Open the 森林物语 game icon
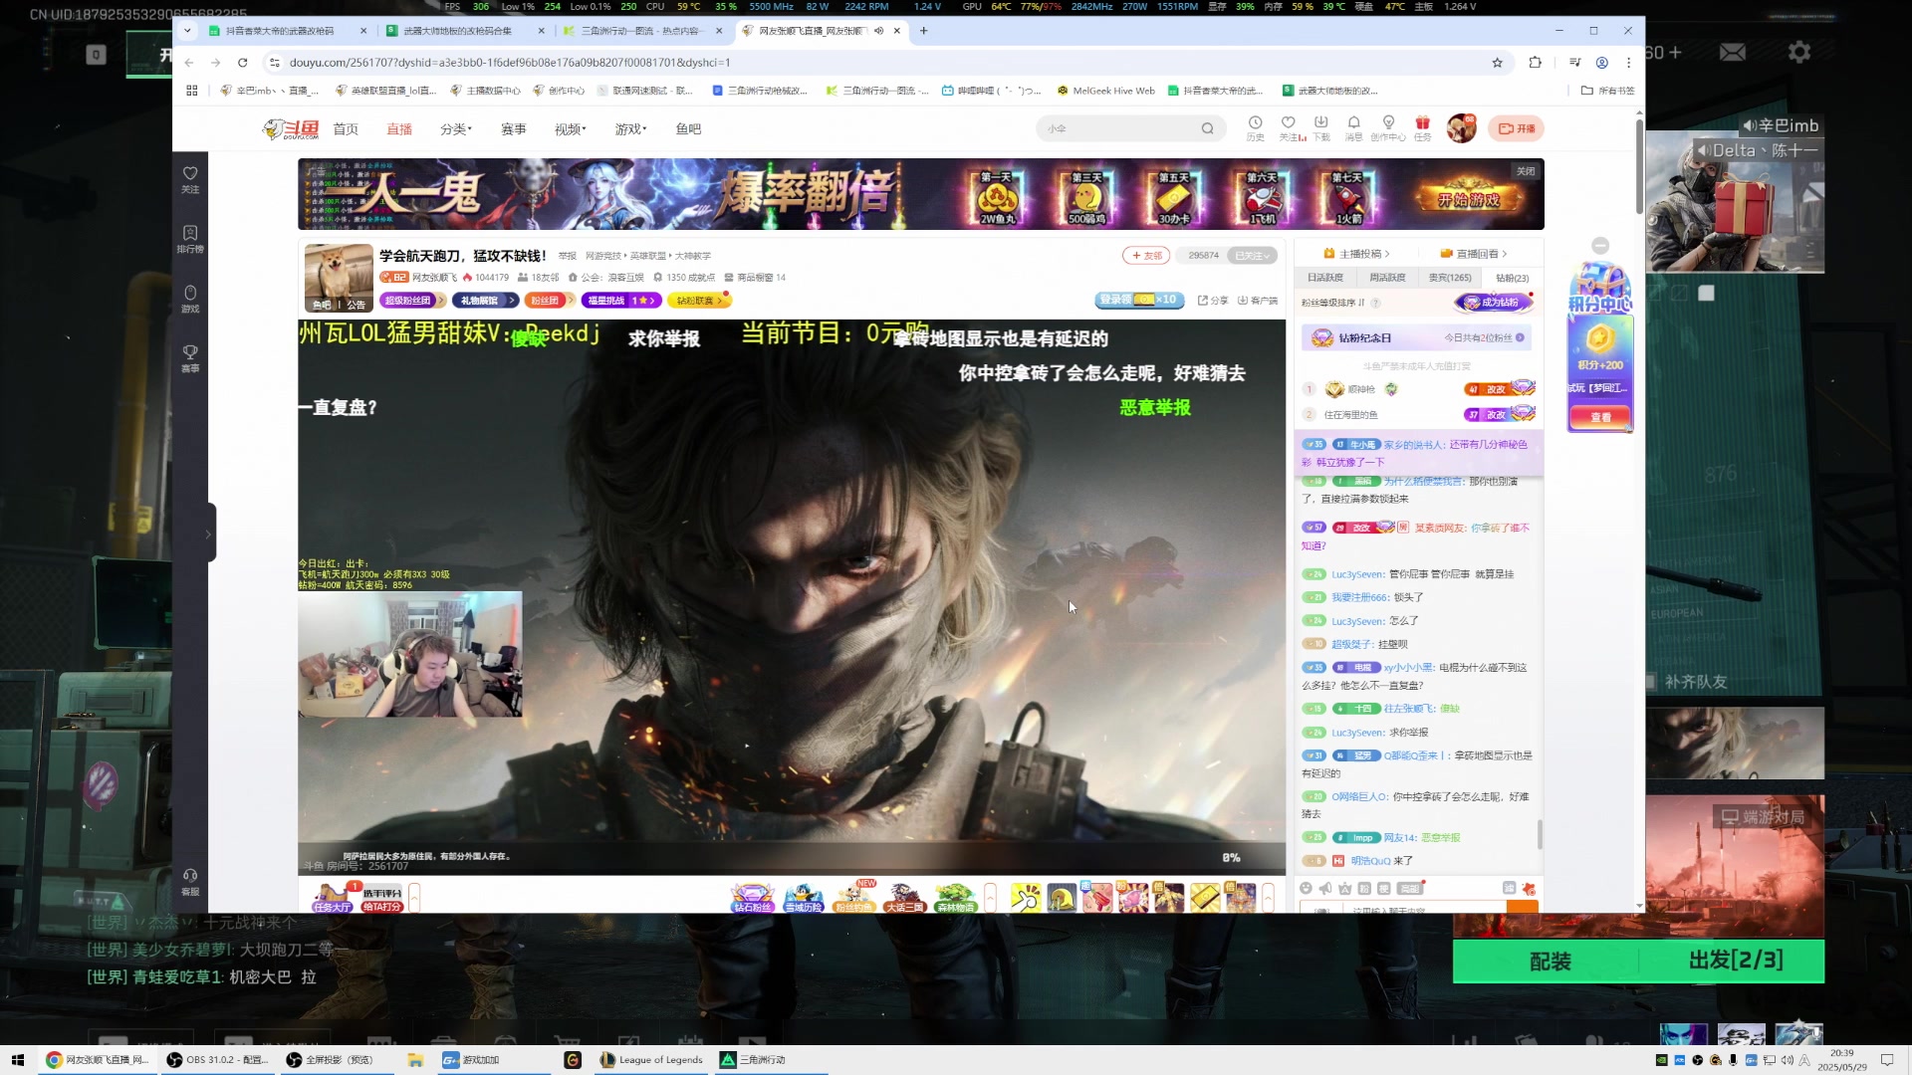 click(955, 897)
